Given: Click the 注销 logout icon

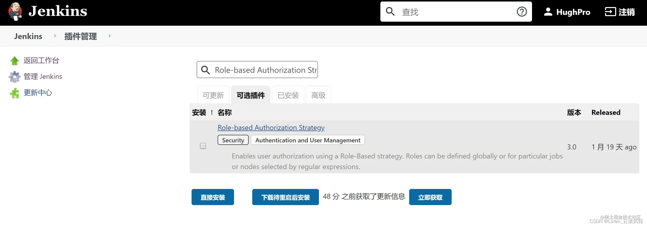Looking at the screenshot, I should point(610,12).
